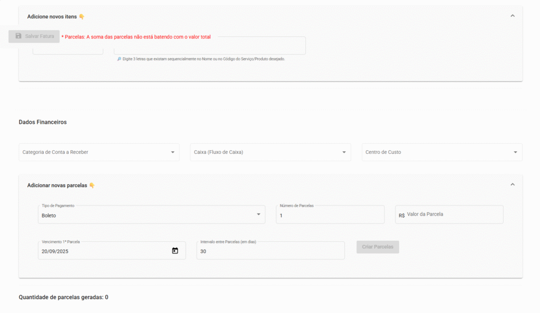Open the Categoria de Conta a Receber dropdown
Image resolution: width=540 pixels, height=313 pixels.
[x=99, y=152]
